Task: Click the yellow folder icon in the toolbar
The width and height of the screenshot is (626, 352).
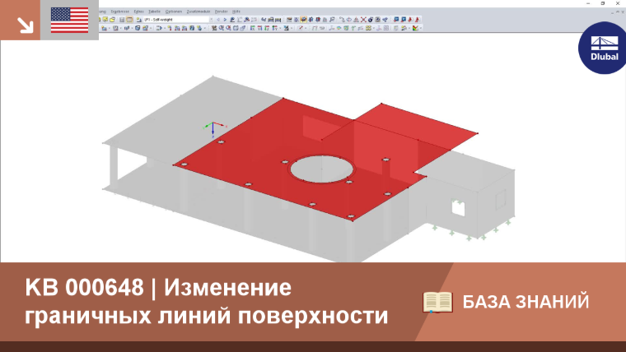Action: click(112, 20)
